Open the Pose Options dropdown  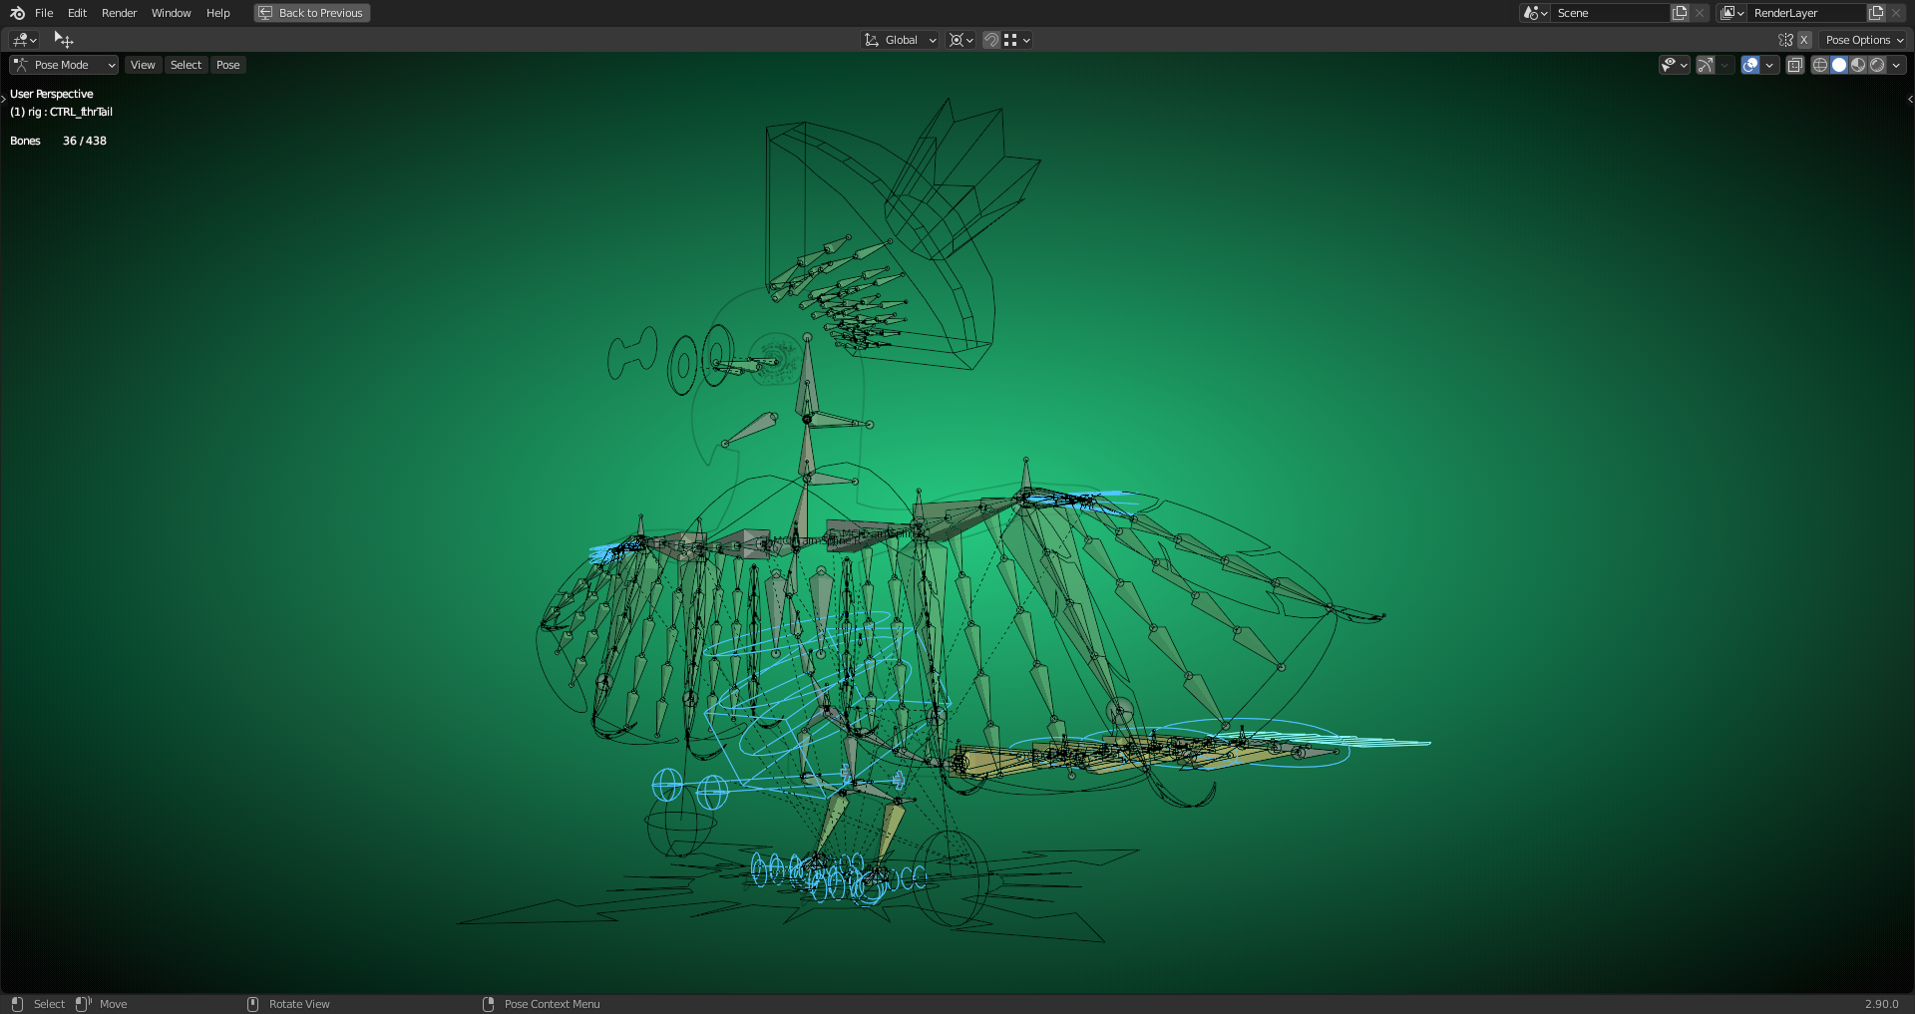(1861, 39)
